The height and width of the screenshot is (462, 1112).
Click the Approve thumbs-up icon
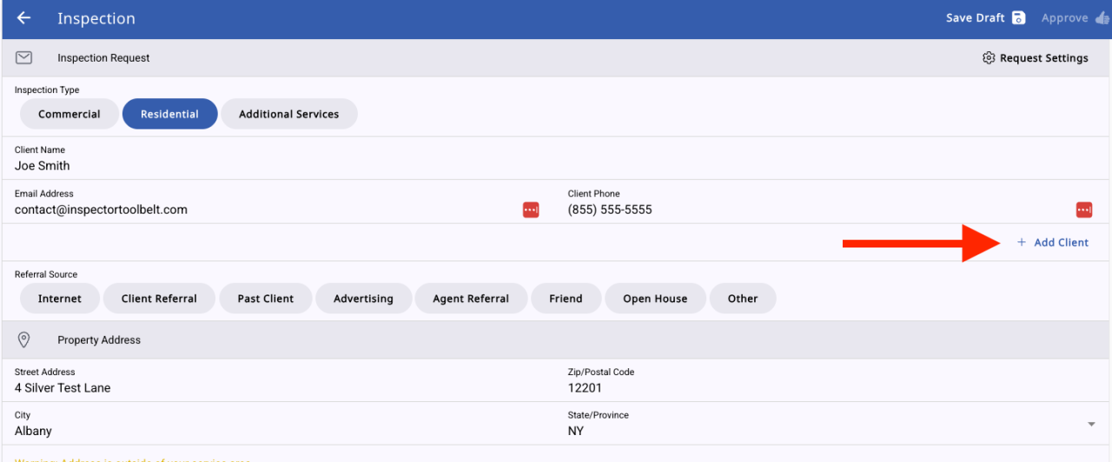point(1102,18)
